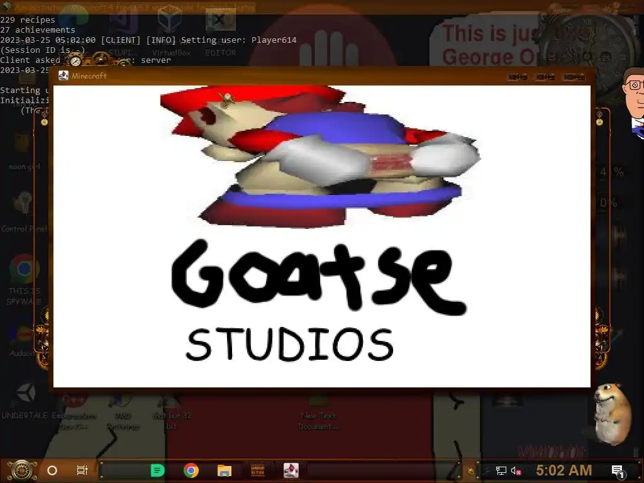Viewport: 644px width, 483px height.
Task: Launch Google Chrome from the taskbar
Action: 191,470
